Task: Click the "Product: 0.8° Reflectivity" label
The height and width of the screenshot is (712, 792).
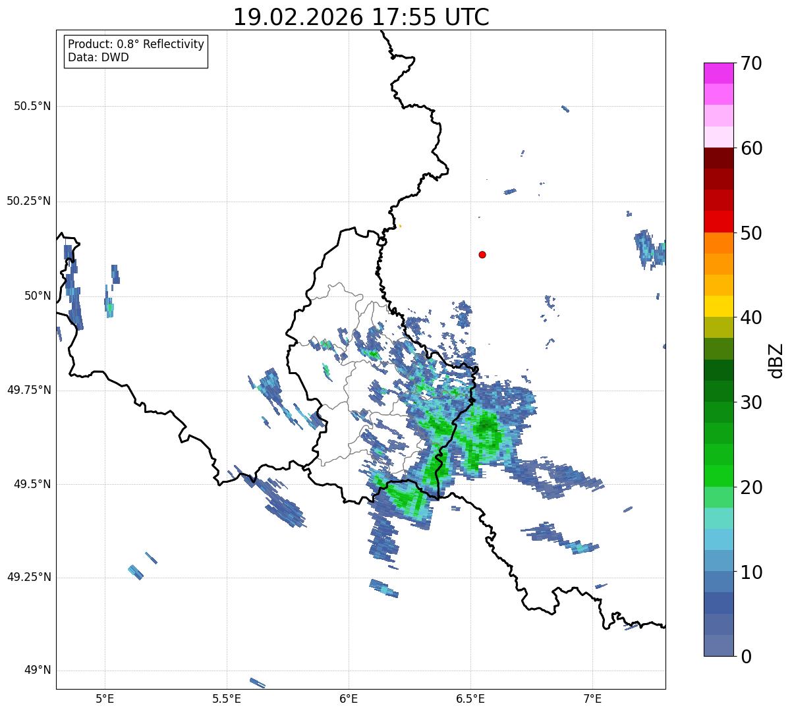Action: pos(136,44)
